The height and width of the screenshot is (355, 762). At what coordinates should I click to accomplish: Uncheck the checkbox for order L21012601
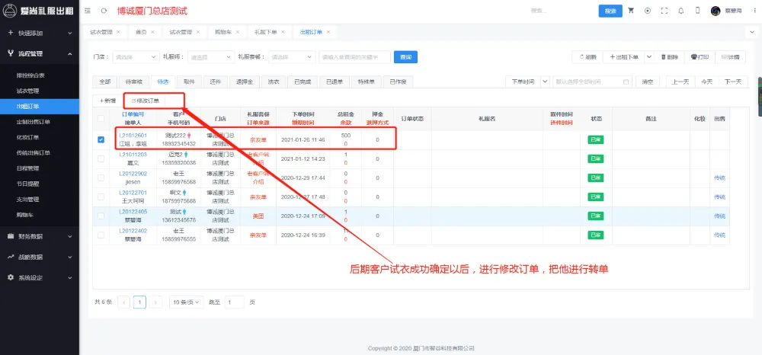click(x=101, y=139)
